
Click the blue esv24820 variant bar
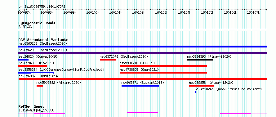pyautogui.click(x=23, y=60)
